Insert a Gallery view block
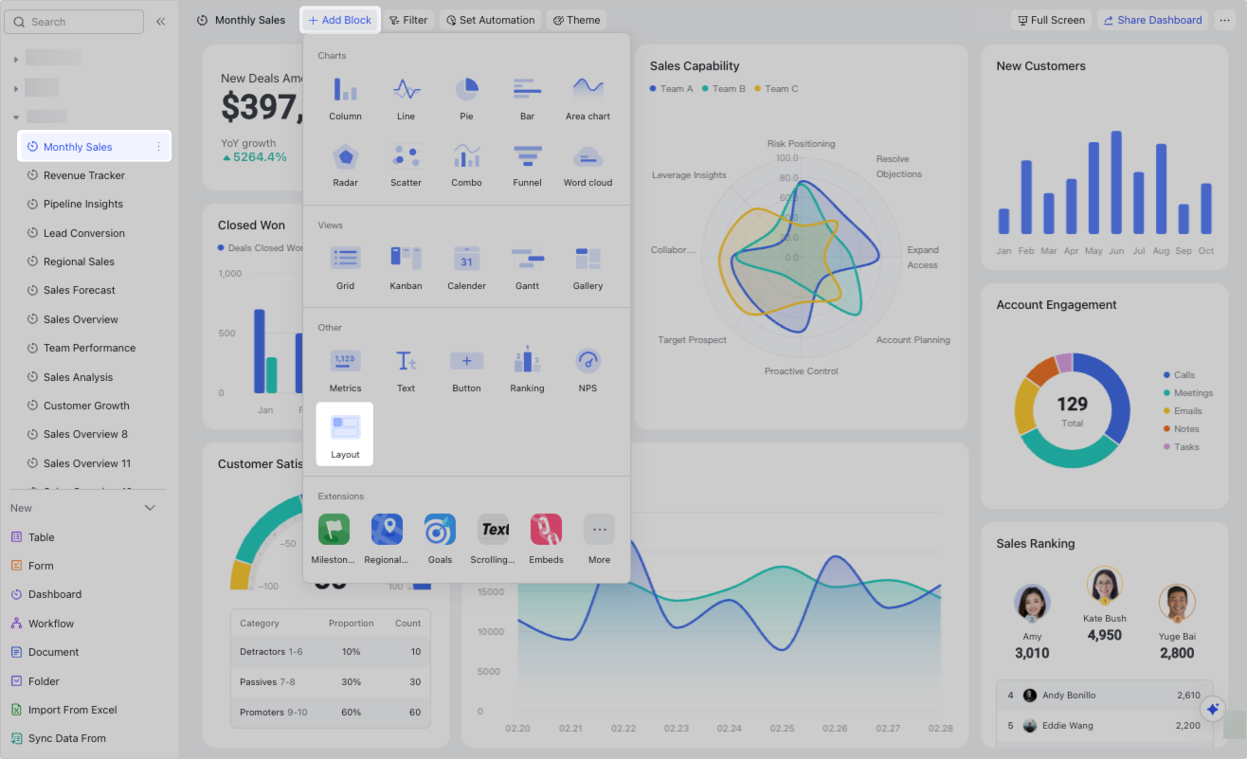 click(x=587, y=268)
